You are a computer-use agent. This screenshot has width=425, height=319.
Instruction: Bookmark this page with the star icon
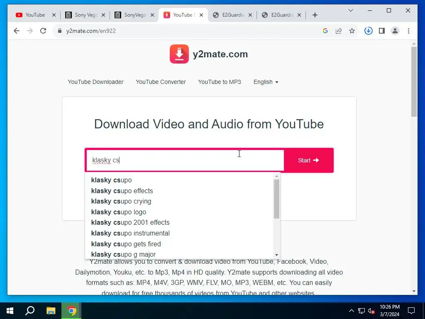click(x=352, y=31)
